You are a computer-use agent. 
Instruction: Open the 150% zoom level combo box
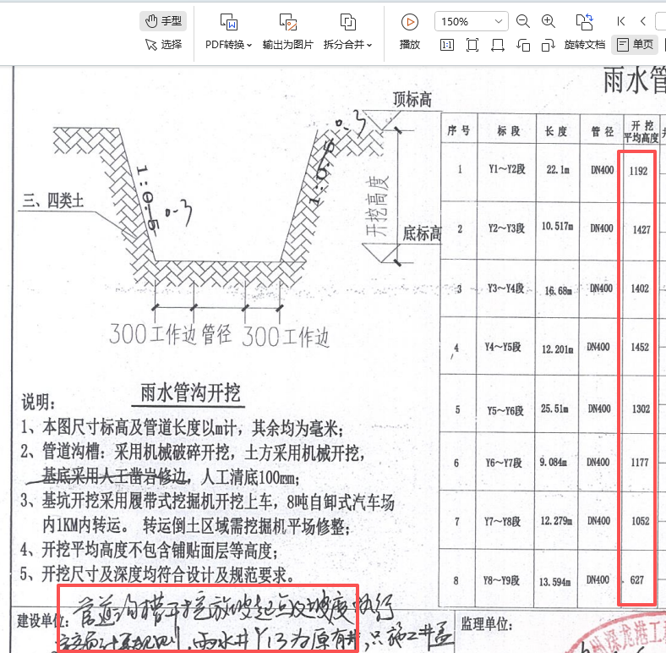471,21
